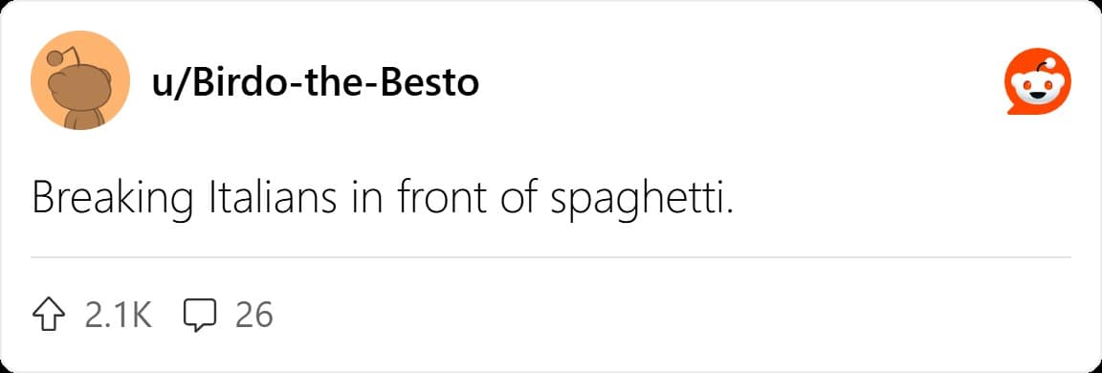Open Birdo-the-Besto's avatar picture
The width and height of the screenshot is (1102, 373).
tap(80, 80)
